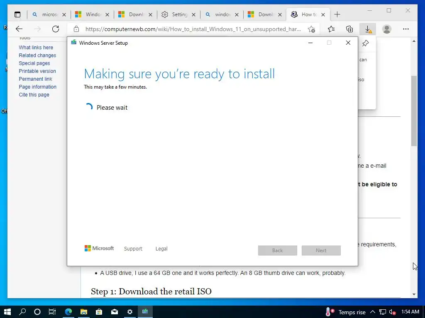Open the Edge profile icon
This screenshot has height=318, width=425.
[387, 29]
